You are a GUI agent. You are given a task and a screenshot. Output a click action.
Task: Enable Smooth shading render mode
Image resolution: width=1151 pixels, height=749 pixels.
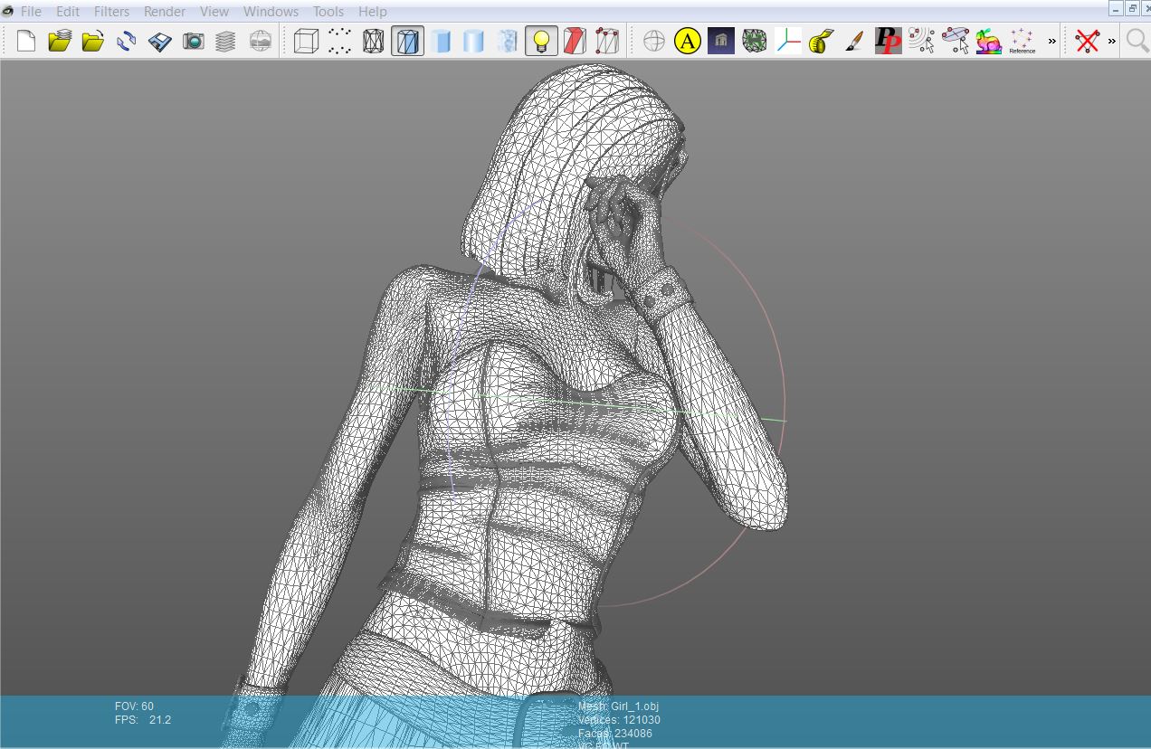coord(508,41)
